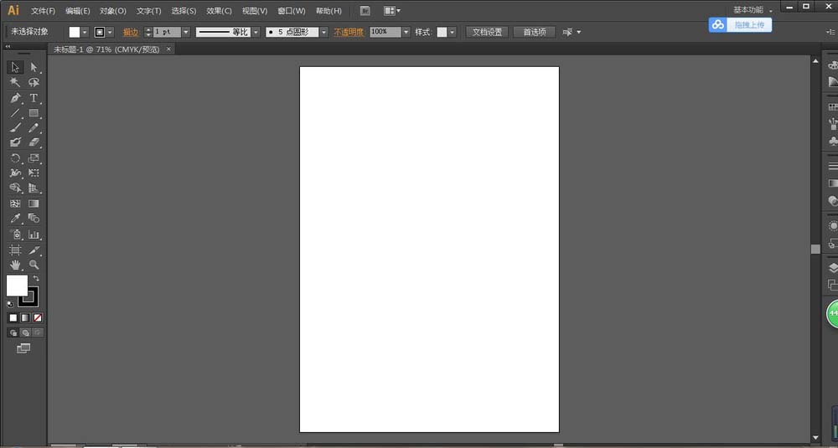
Task: Choose the Rectangle tool
Action: (x=34, y=113)
